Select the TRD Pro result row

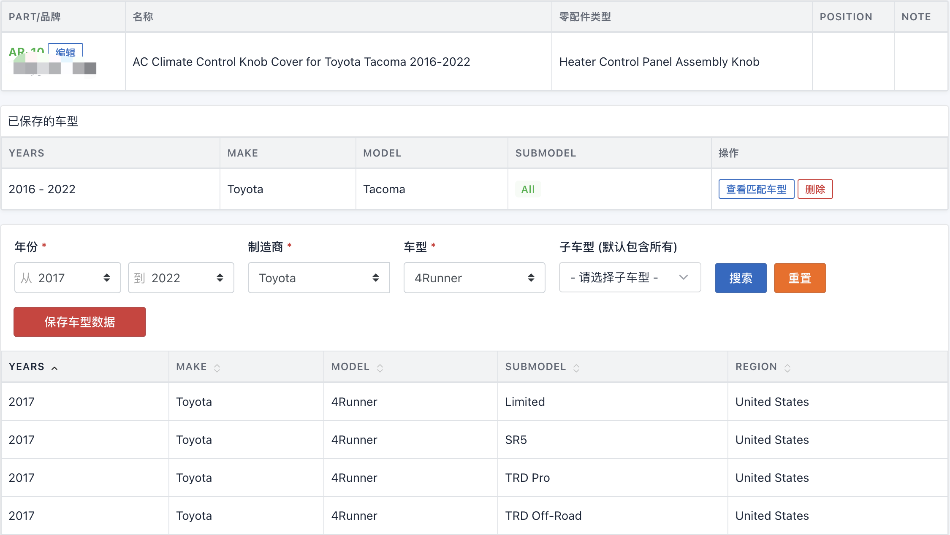(x=527, y=478)
